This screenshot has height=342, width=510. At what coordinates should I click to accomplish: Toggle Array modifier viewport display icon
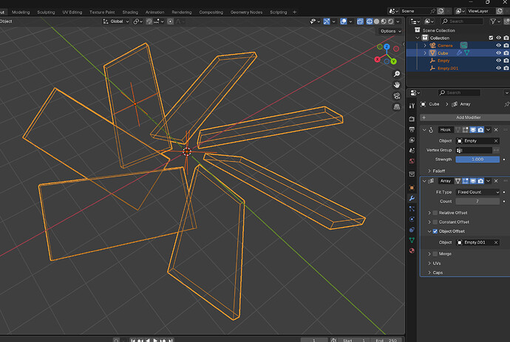pos(473,181)
